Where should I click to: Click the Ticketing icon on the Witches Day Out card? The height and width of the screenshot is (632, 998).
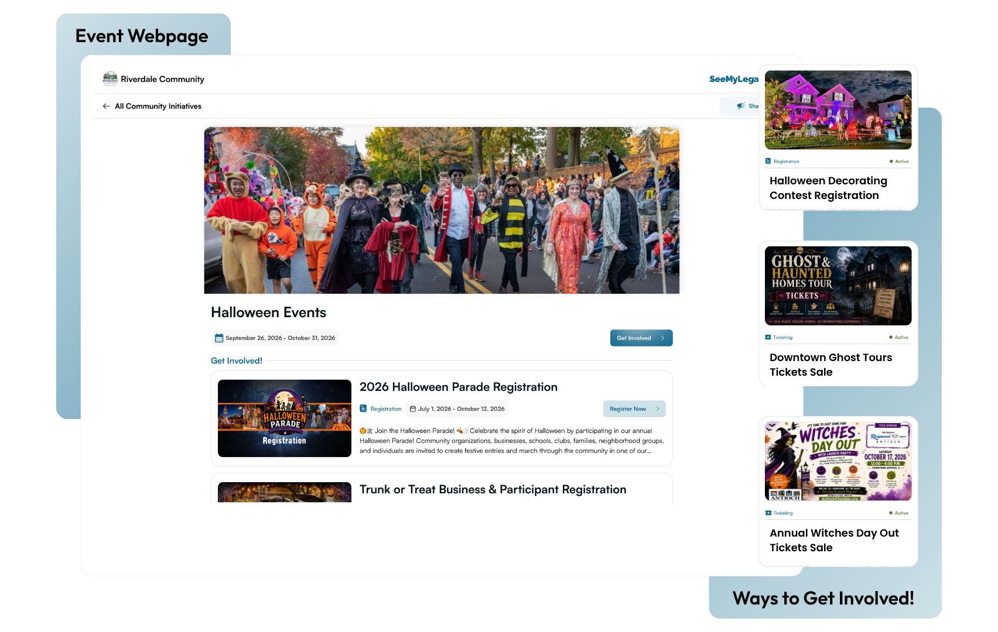(768, 513)
